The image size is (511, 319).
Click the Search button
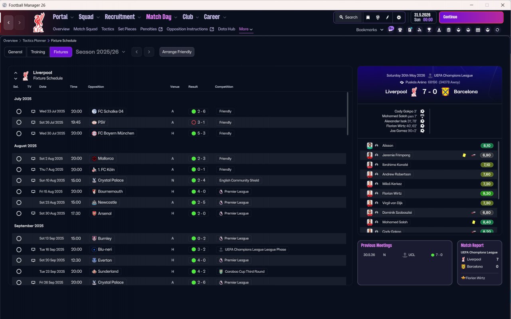[348, 18]
